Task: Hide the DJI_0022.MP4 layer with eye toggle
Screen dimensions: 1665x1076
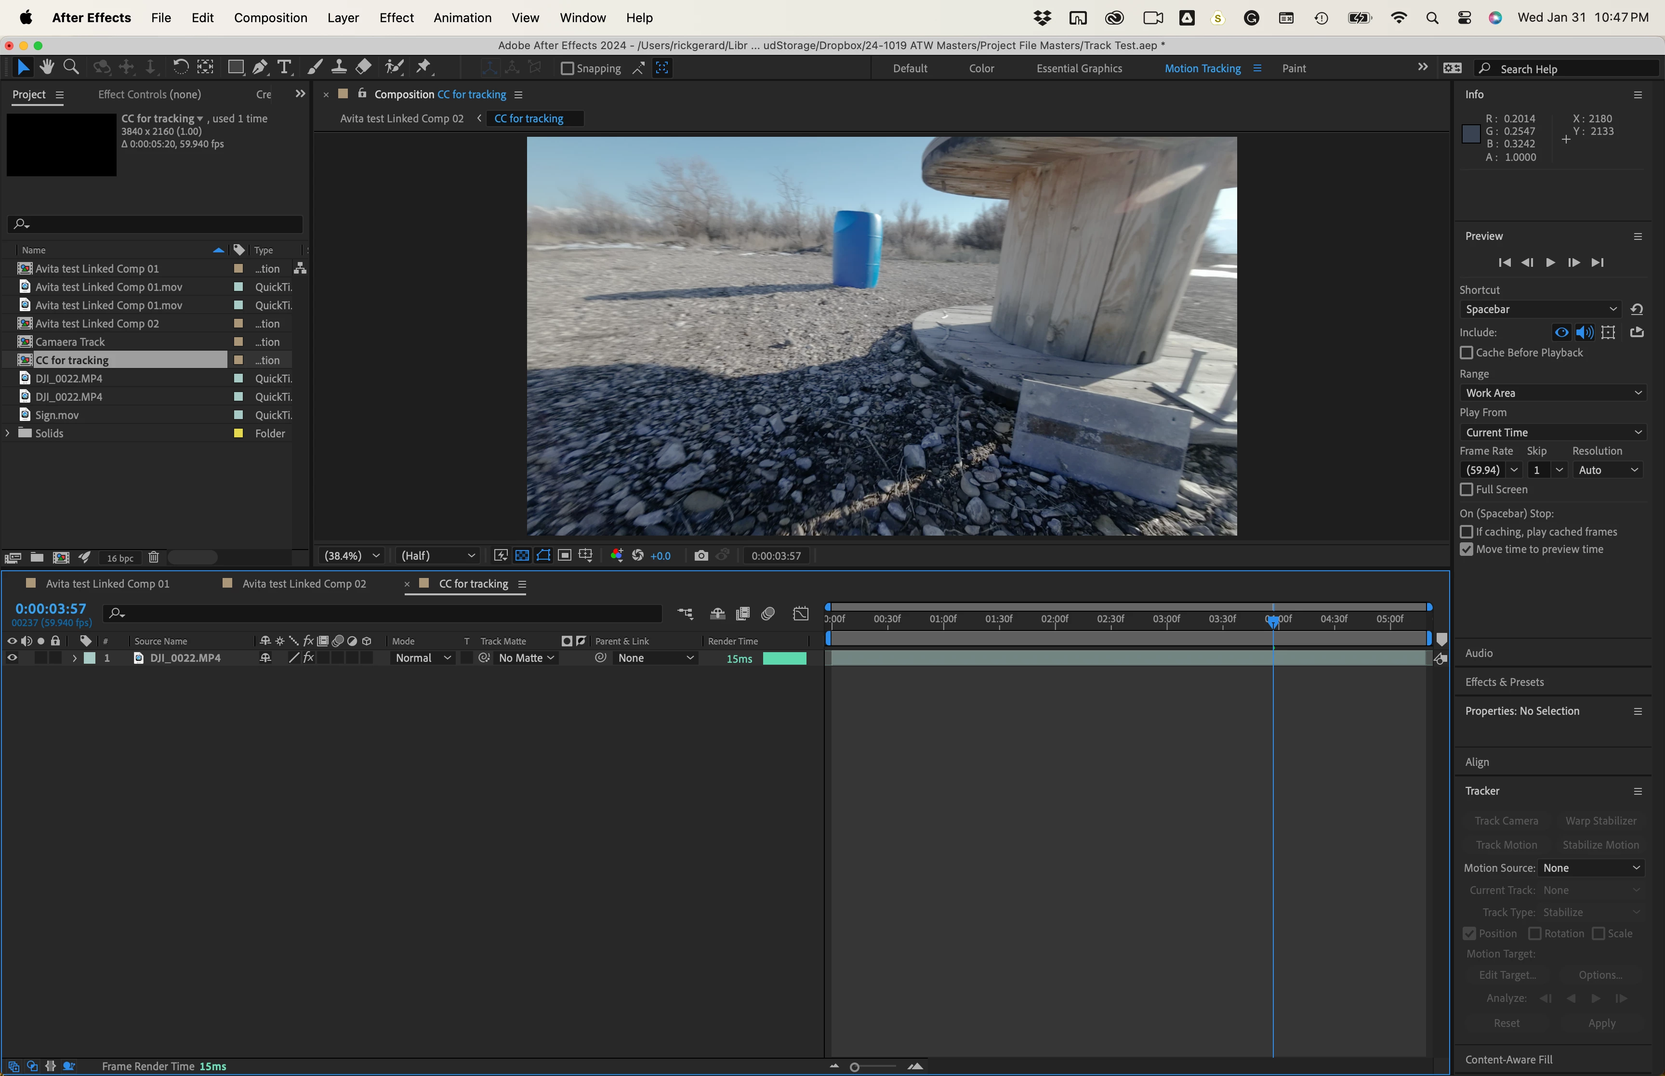Action: [12, 658]
